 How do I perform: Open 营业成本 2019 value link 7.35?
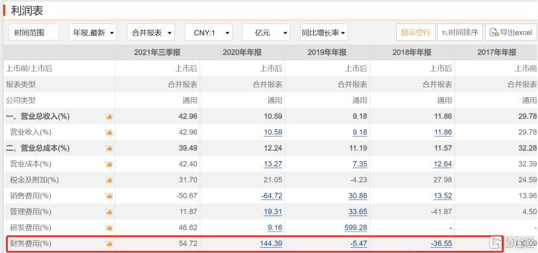point(360,164)
